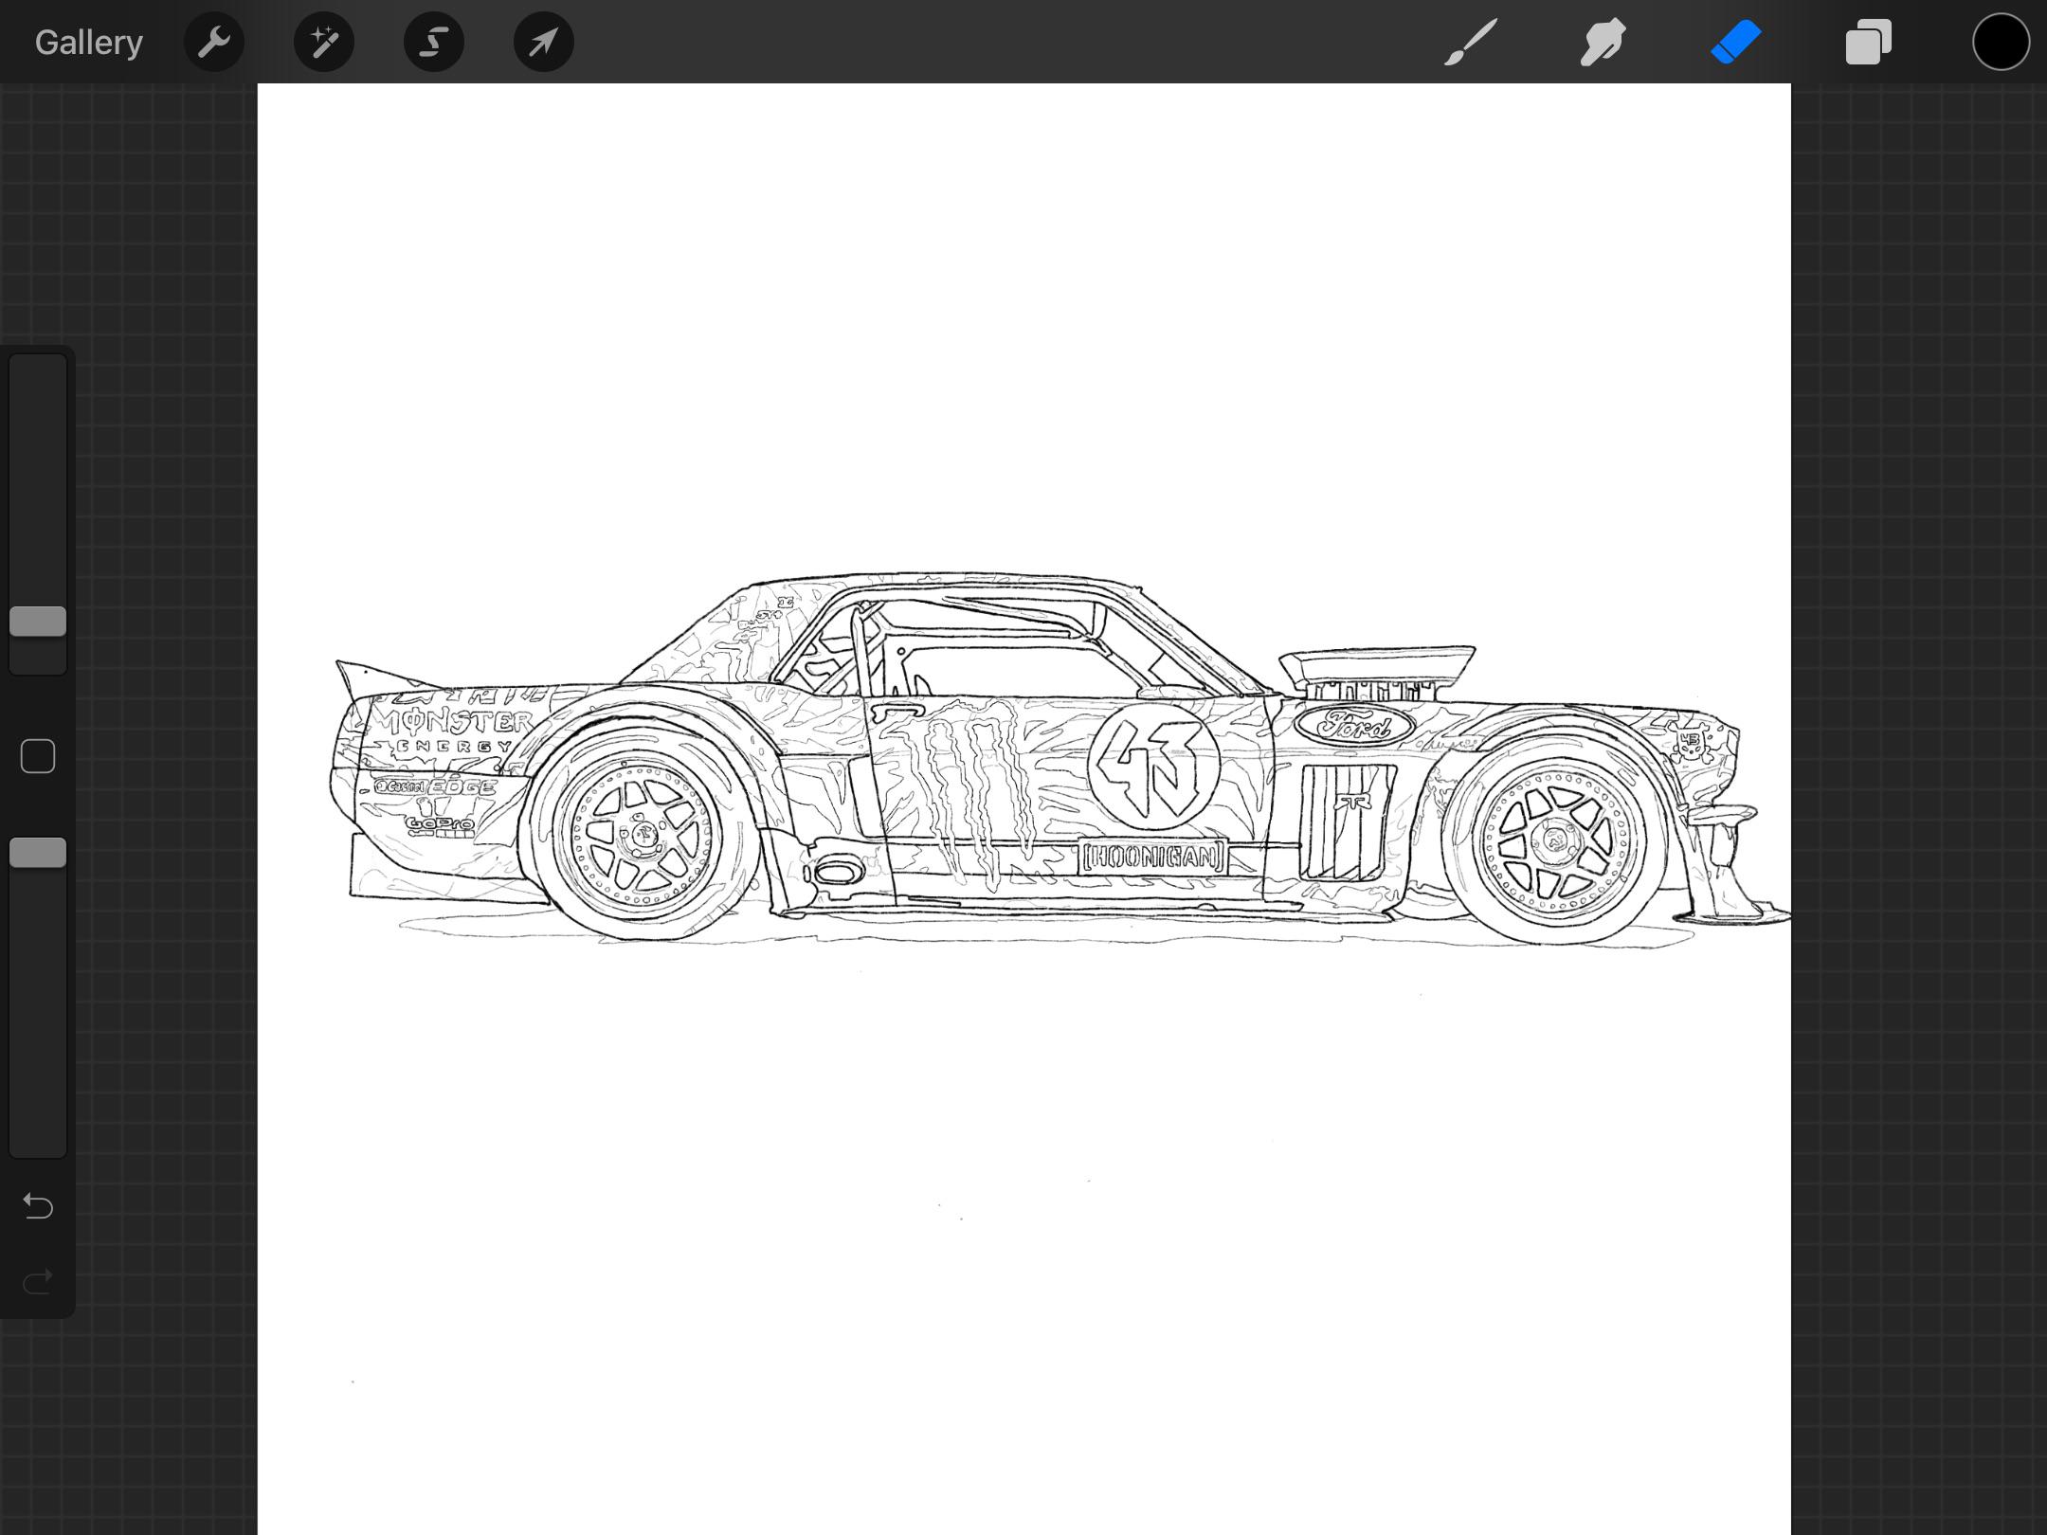Tap the 43 number circle on car drawing
Screen dimensions: 2047x1535
click(1153, 766)
